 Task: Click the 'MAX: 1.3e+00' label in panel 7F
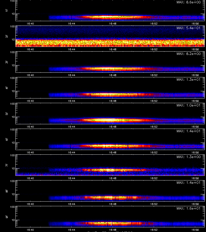pyautogui.click(x=188, y=157)
